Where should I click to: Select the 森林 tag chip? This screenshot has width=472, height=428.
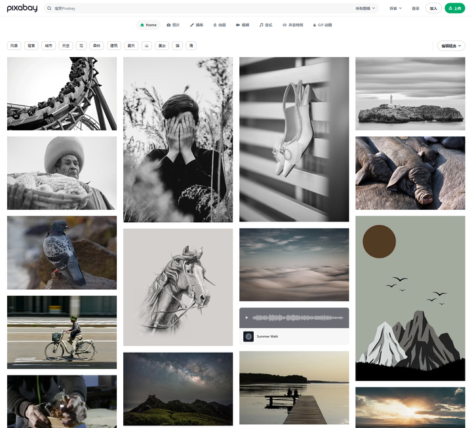(96, 46)
